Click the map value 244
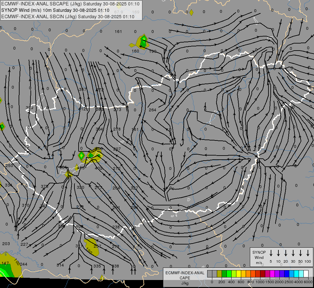Viewport: 314px width, 288px height. point(23,264)
